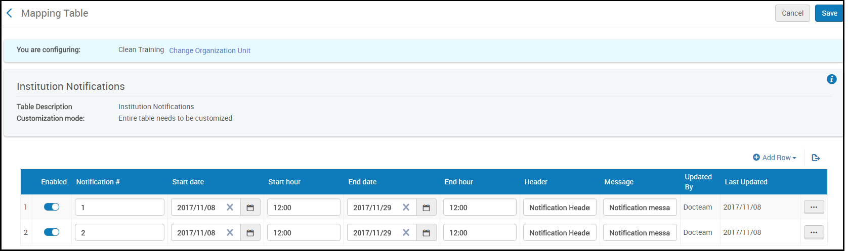Screen dimensions: 848x251
Task: Open calendar picker for row 2 start date
Action: [x=250, y=233]
